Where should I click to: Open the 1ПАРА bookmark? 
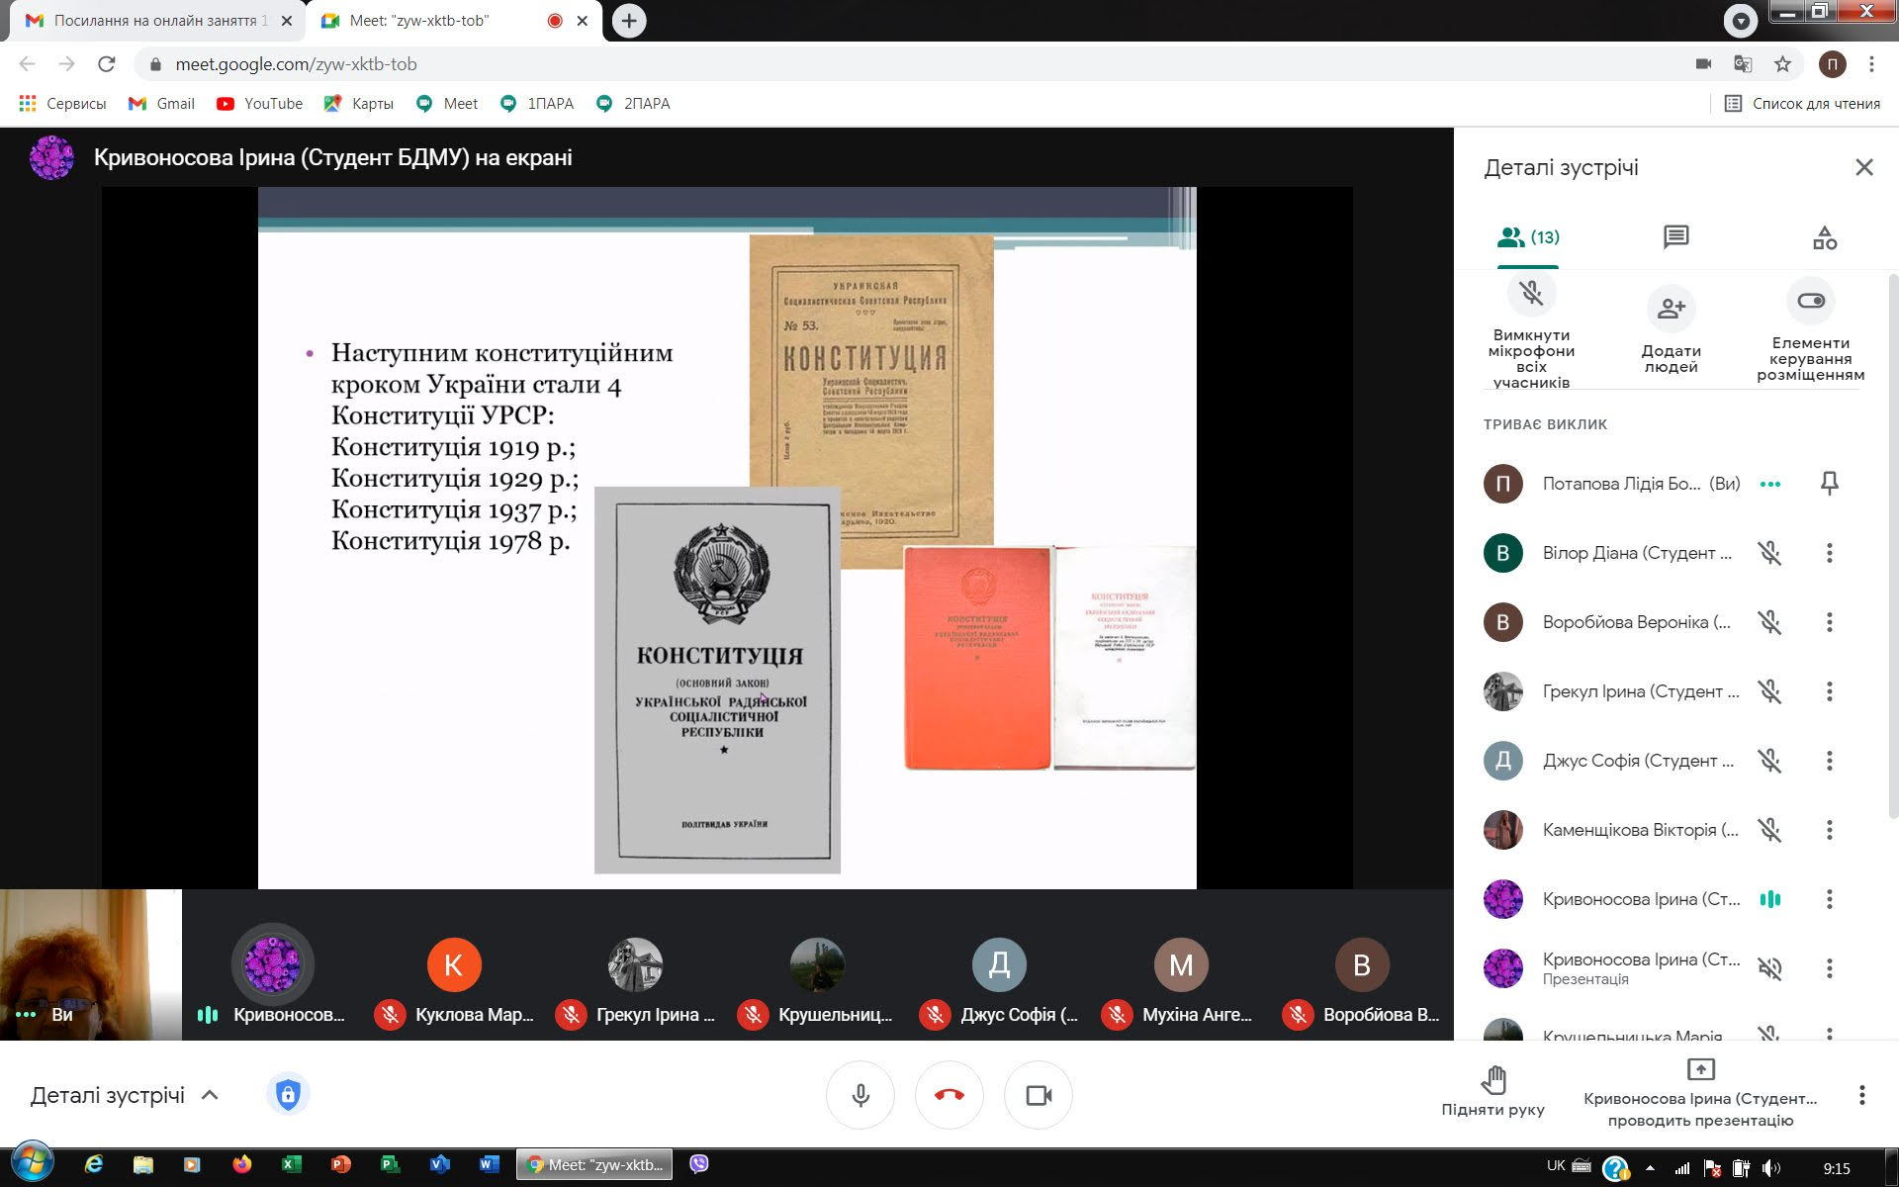coord(538,104)
